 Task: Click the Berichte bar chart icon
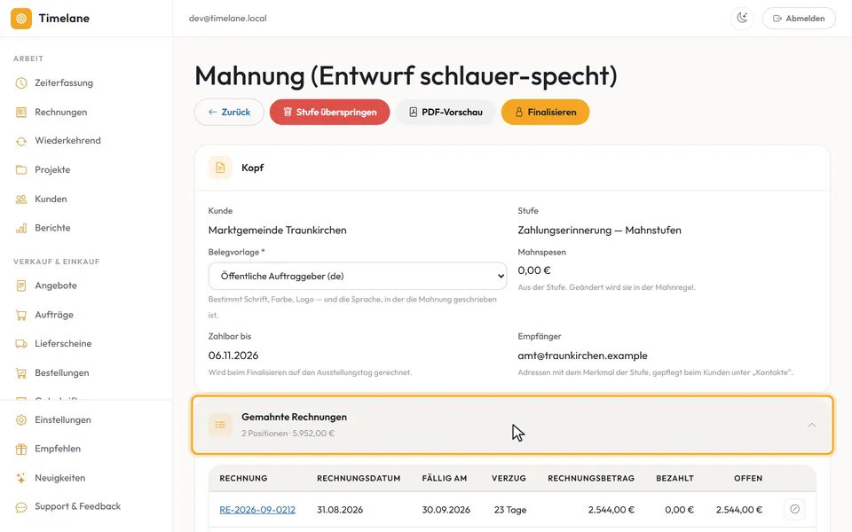click(x=21, y=229)
